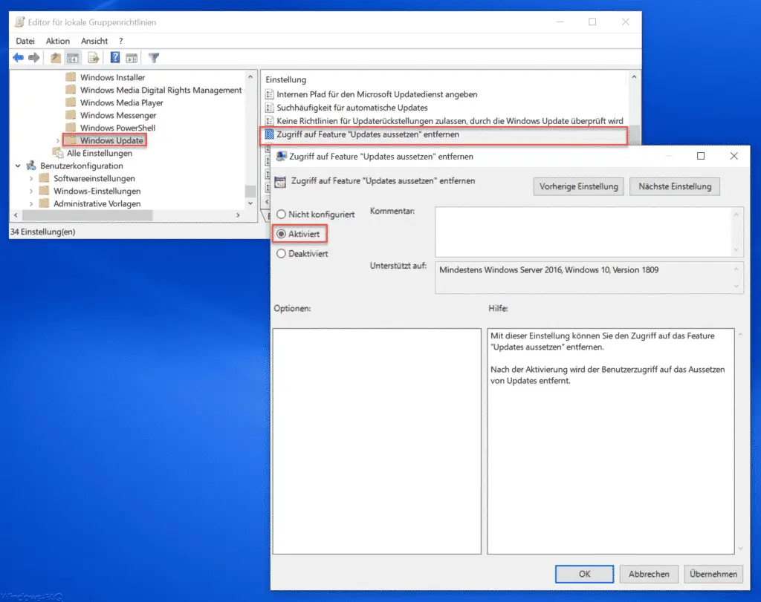This screenshot has height=602, width=761.
Task: Click the policy icon beside Suchhäufigkeit setting
Action: 269,108
